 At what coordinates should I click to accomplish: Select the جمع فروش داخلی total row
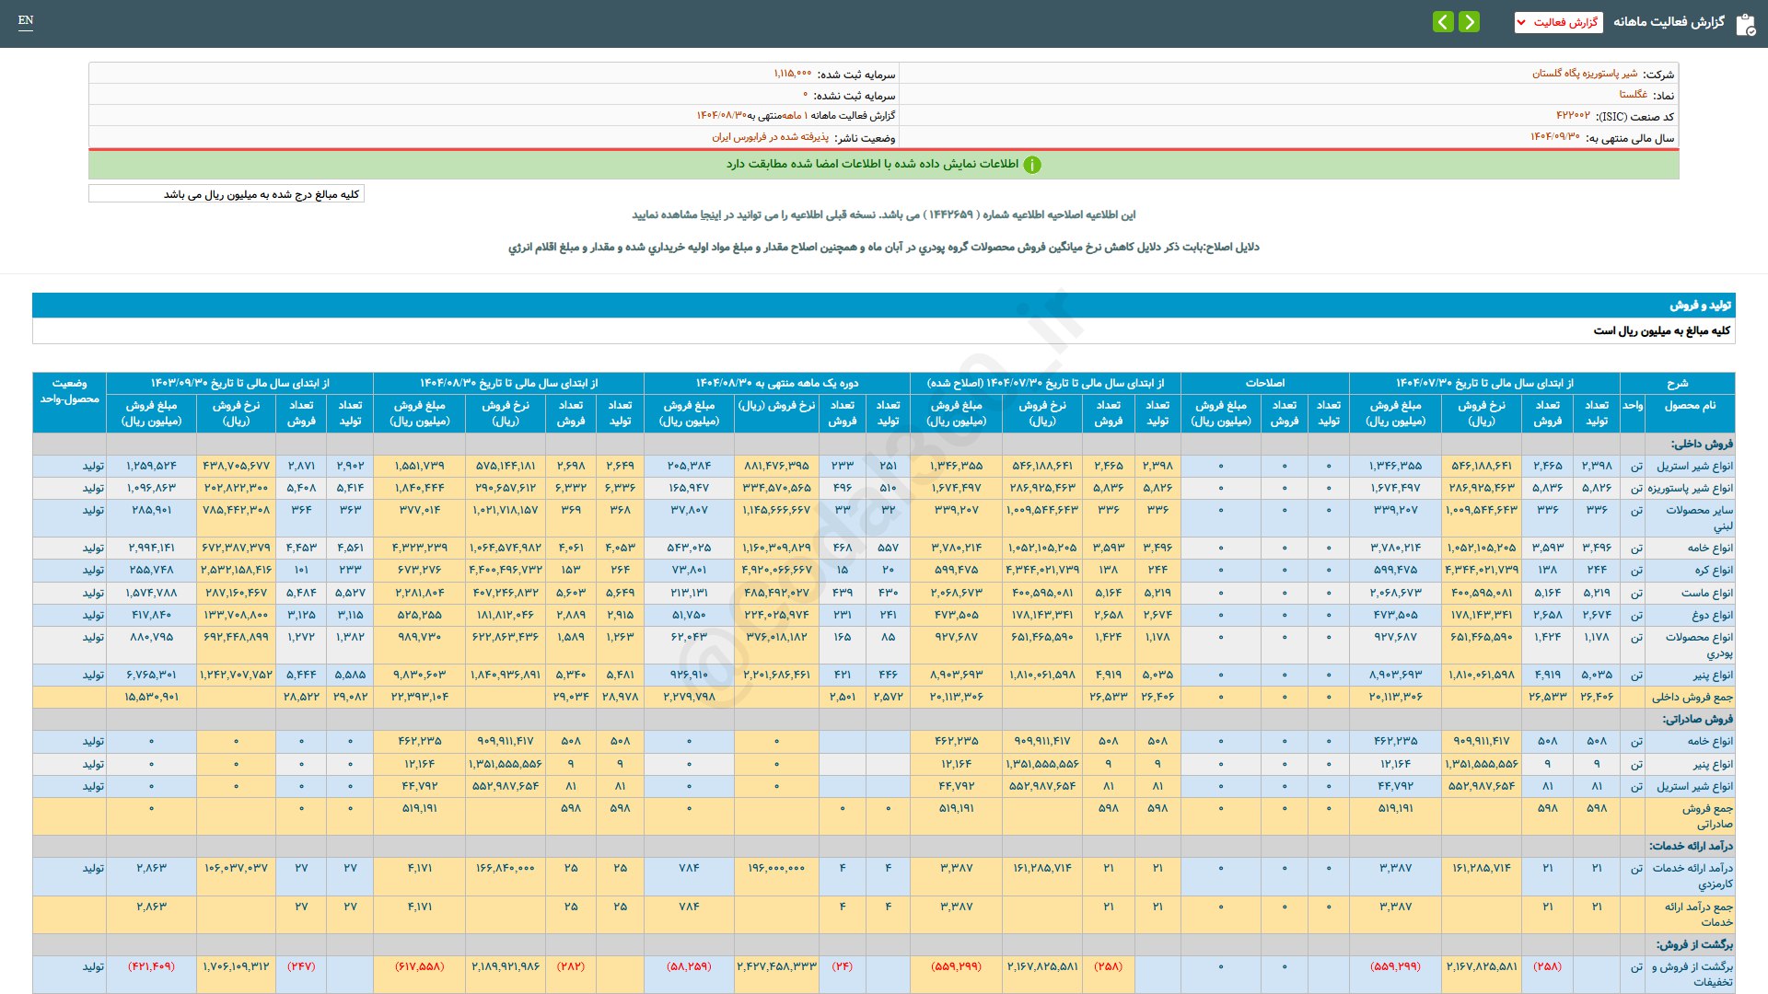click(1692, 697)
